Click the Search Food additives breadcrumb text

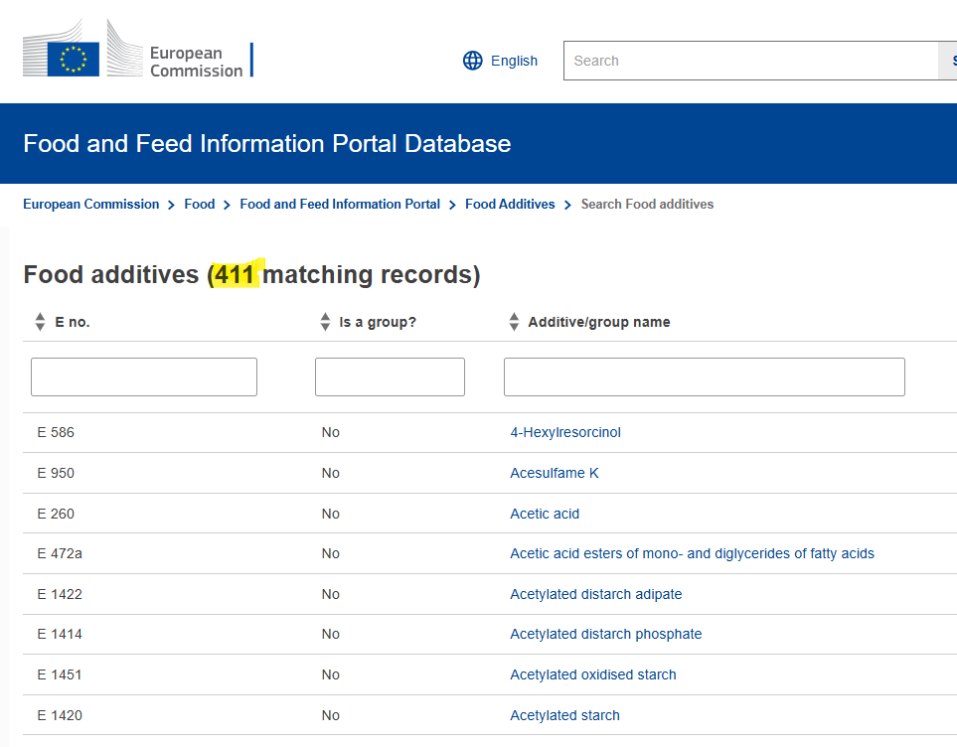pos(647,204)
